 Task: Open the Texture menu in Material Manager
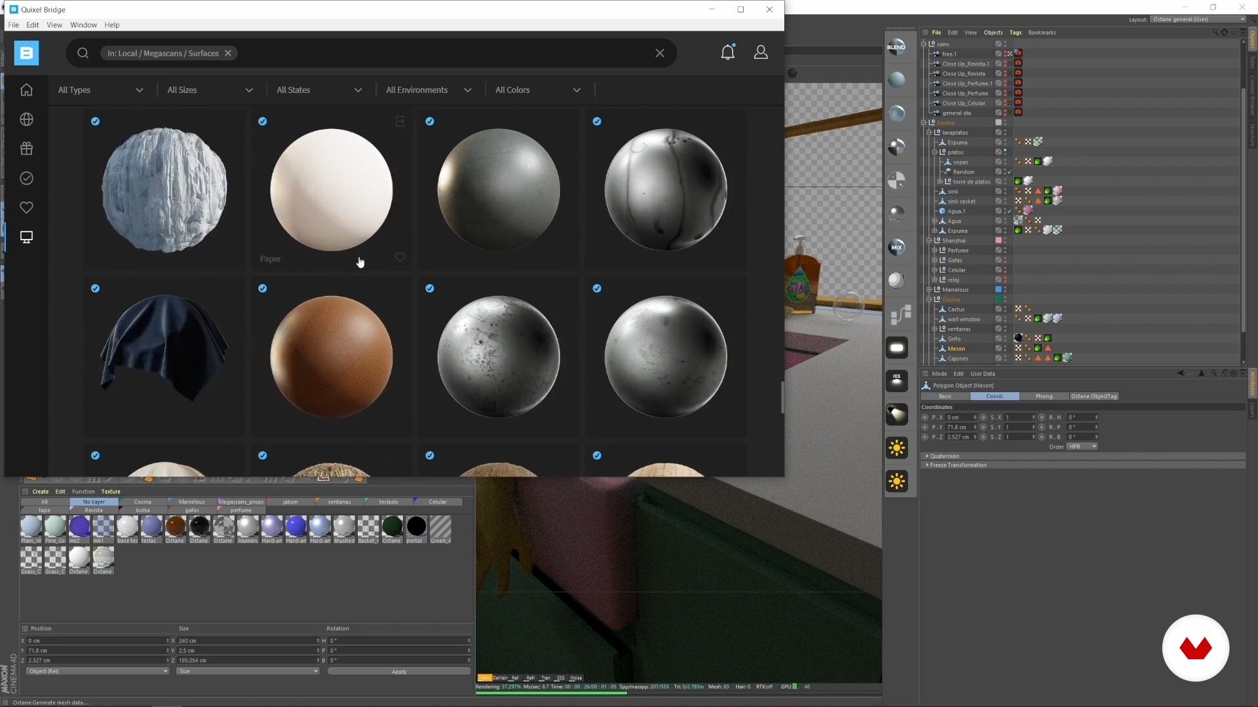(111, 492)
